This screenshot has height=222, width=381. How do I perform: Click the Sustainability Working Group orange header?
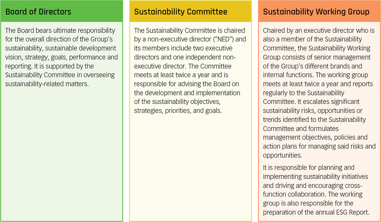319,11
